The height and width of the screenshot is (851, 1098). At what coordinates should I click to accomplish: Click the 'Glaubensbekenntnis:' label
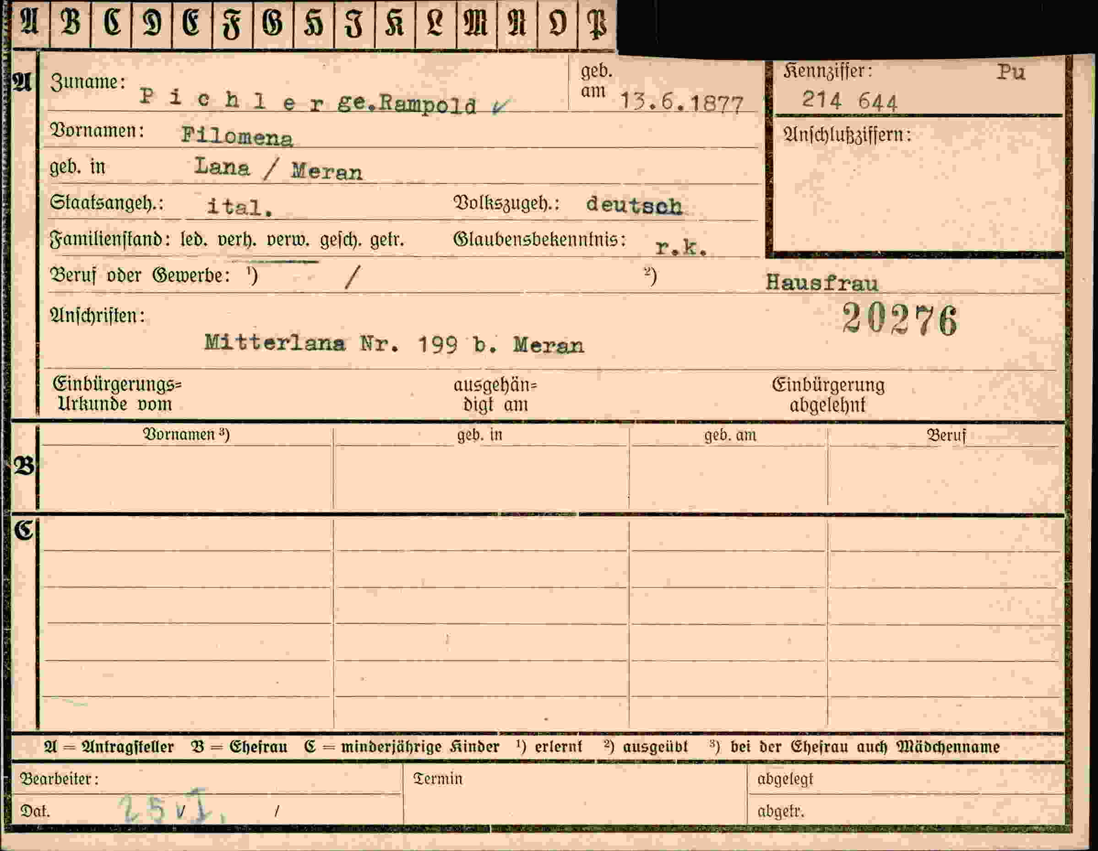pos(540,240)
